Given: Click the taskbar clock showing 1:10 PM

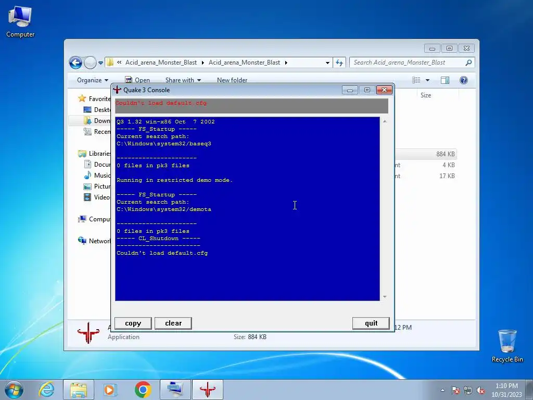Looking at the screenshot, I should click(x=506, y=390).
